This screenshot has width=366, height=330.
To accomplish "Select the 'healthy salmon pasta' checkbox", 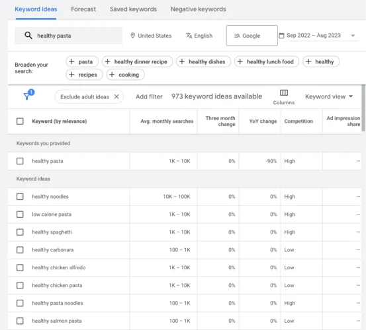I will tap(20, 321).
